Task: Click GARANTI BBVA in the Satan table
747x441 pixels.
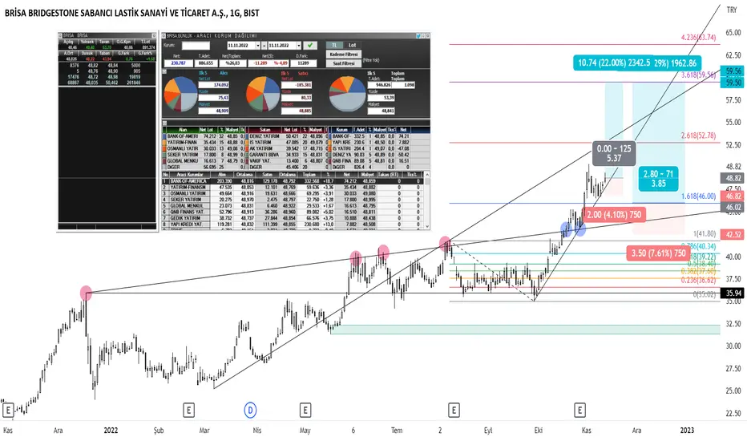Action: [x=264, y=155]
